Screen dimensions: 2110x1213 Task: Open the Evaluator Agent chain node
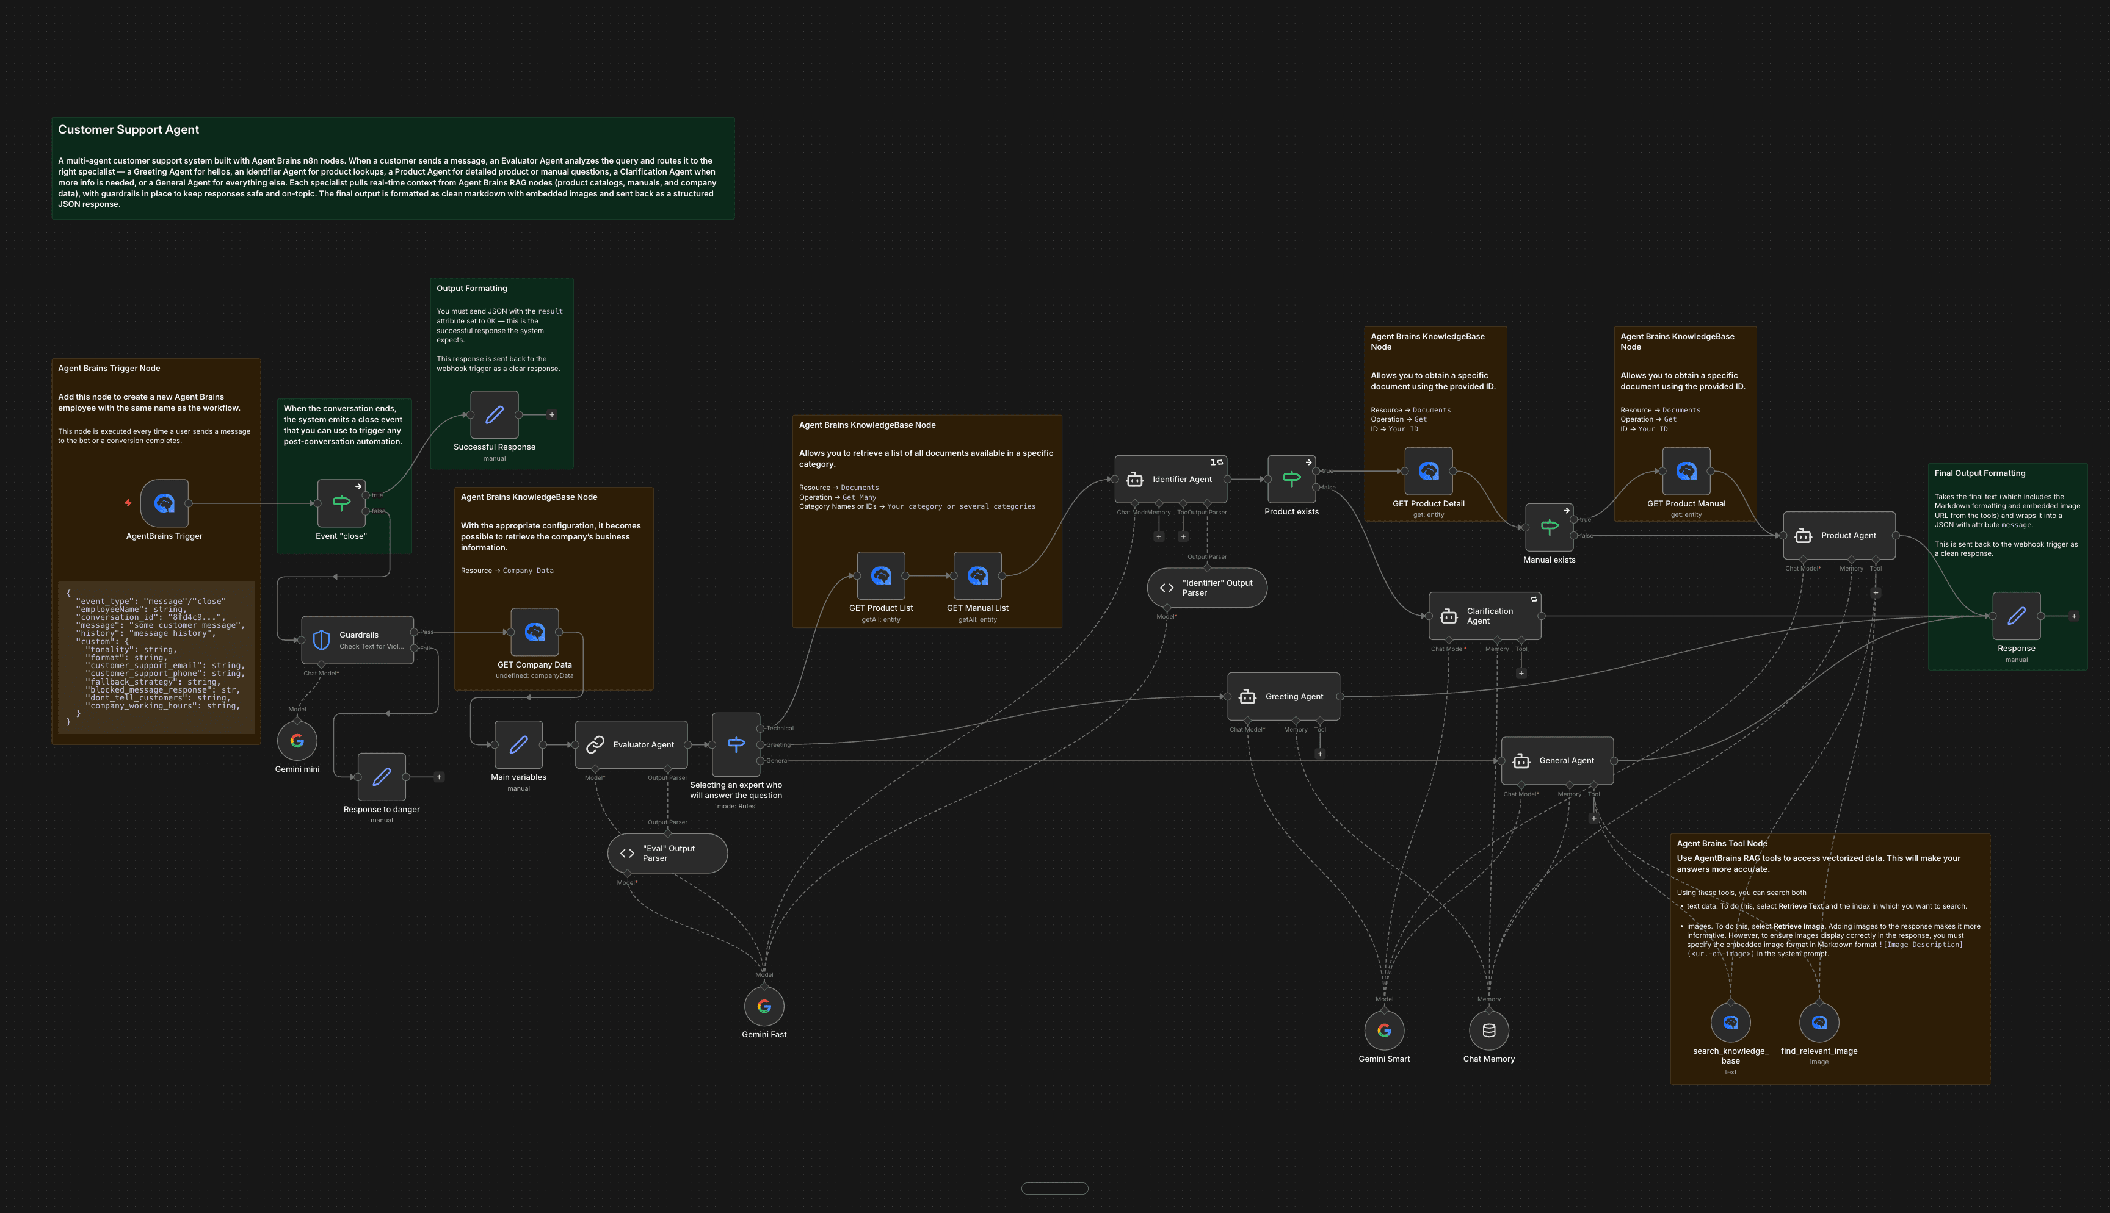tap(631, 744)
